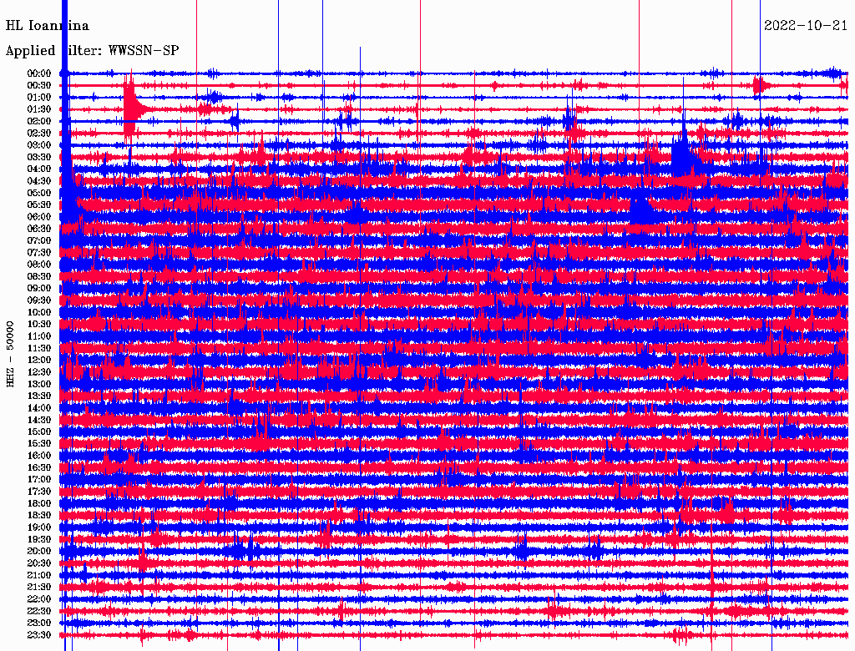Click the 08:30 time label
855x651 pixels.
point(39,277)
